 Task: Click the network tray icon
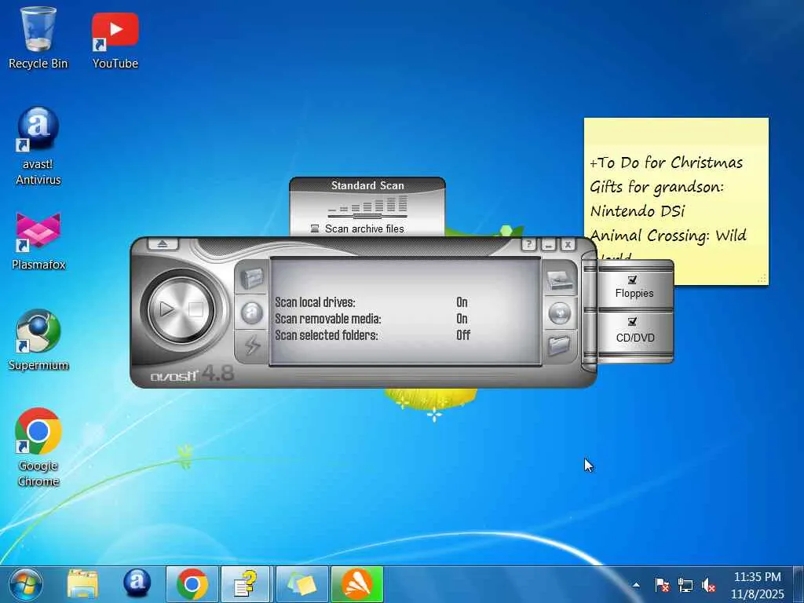pos(685,584)
